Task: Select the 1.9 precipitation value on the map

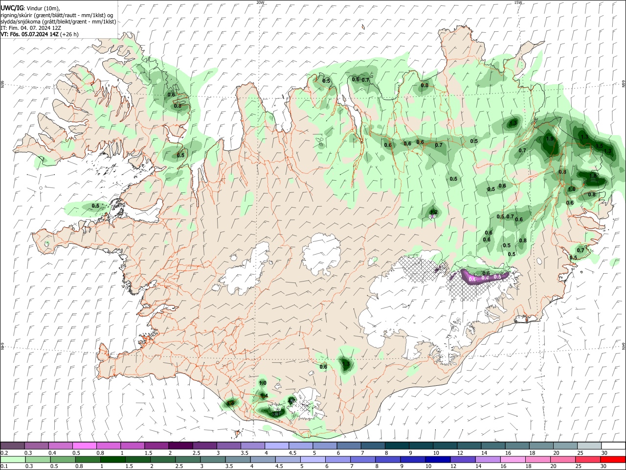Action: (550, 139)
